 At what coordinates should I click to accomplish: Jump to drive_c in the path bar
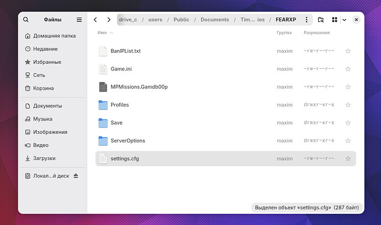pos(128,20)
